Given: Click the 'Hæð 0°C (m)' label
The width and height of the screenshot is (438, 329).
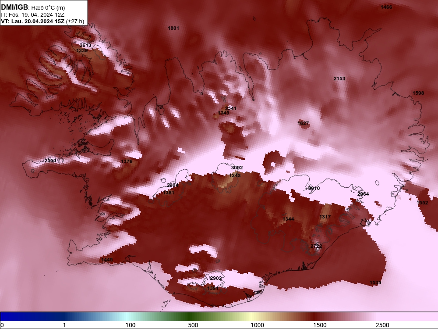Looking at the screenshot, I should 48,8.
